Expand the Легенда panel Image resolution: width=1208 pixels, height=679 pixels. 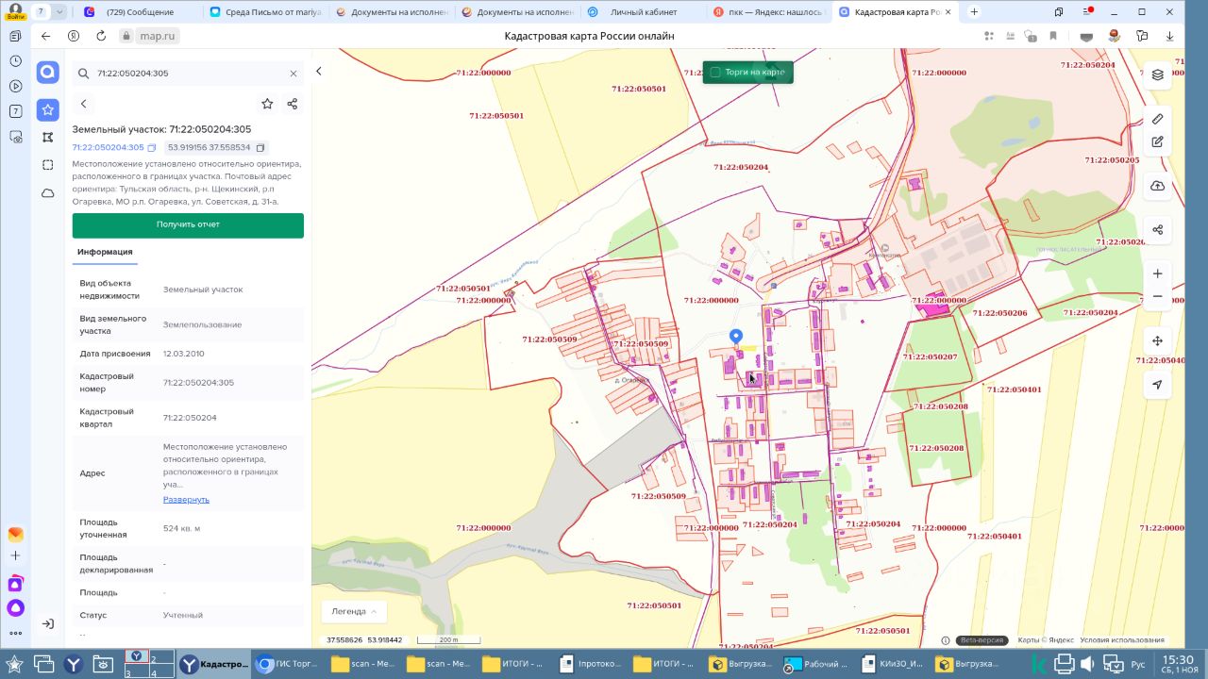(x=354, y=611)
